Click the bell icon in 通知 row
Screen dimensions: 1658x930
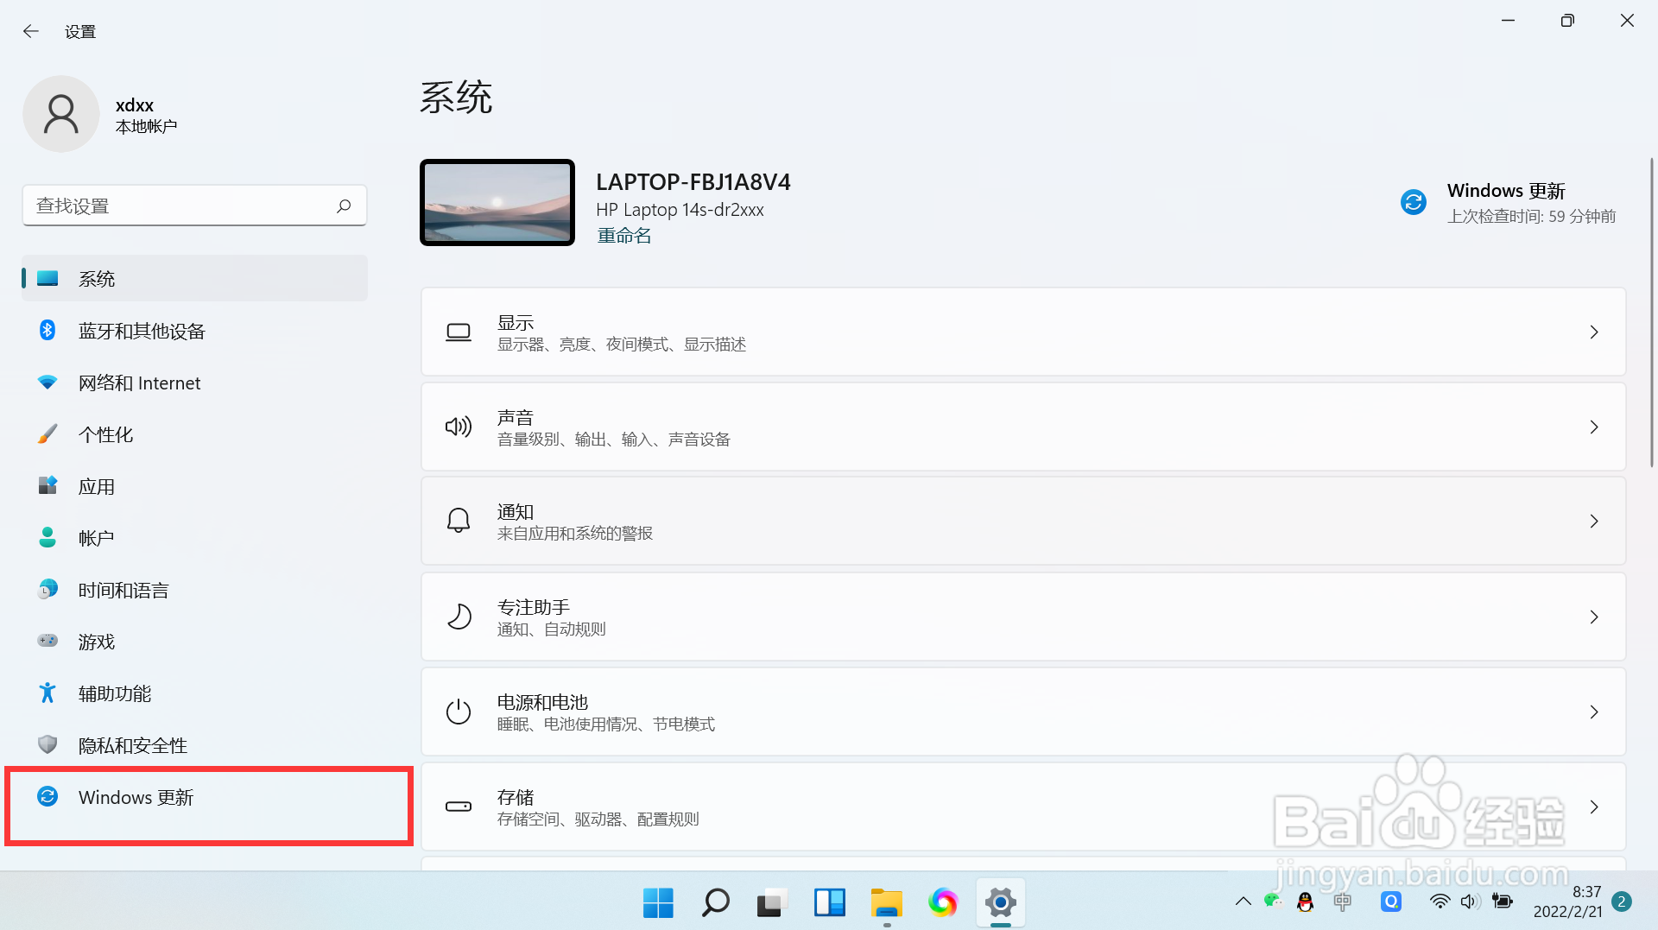(x=459, y=521)
